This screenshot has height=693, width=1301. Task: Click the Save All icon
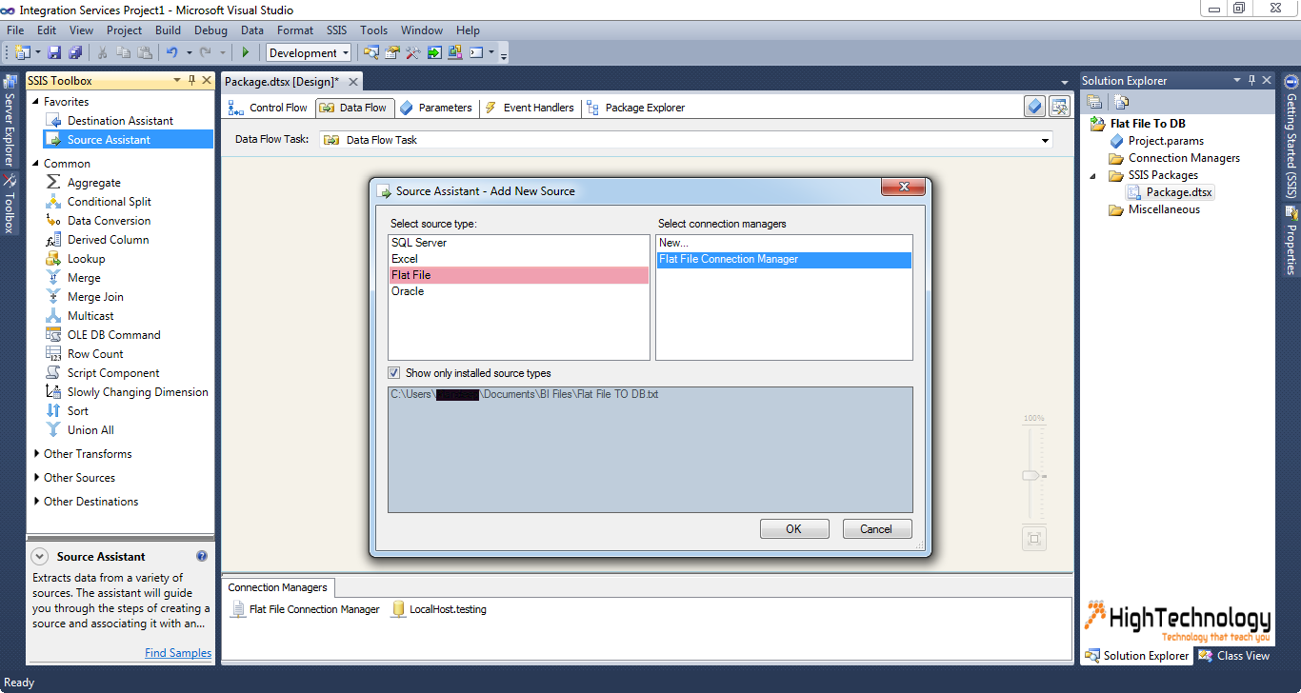pyautogui.click(x=75, y=52)
